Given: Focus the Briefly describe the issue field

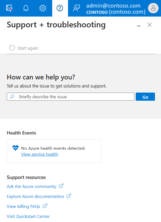Looking at the screenshot, I should [70, 97].
